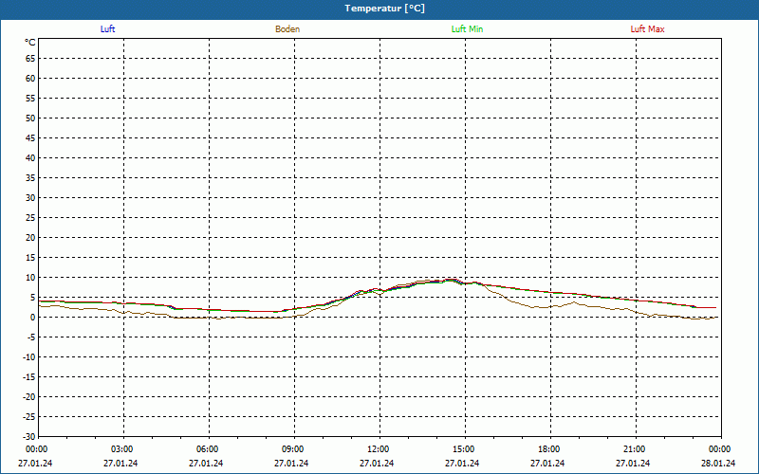Click the 50 value on the y-axis
The width and height of the screenshot is (759, 474).
pyautogui.click(x=30, y=118)
